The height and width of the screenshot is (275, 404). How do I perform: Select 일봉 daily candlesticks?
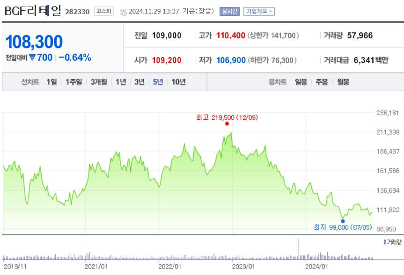click(x=300, y=81)
